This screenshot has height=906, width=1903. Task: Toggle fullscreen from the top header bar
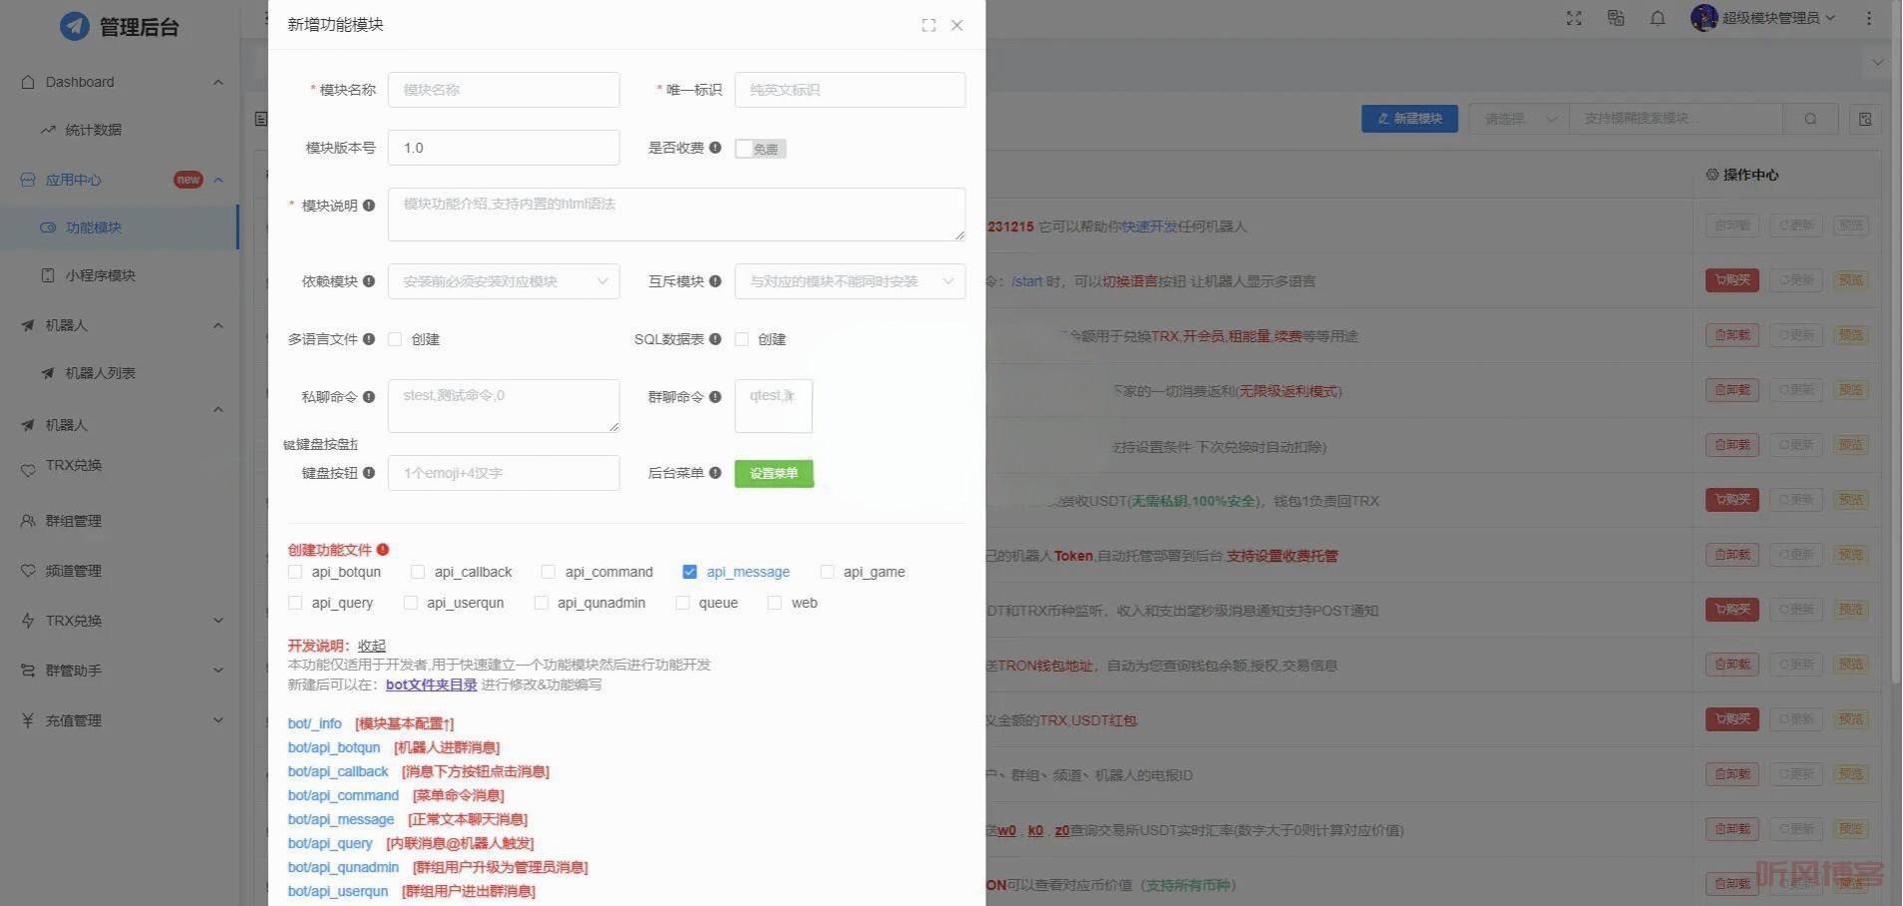tap(1574, 18)
